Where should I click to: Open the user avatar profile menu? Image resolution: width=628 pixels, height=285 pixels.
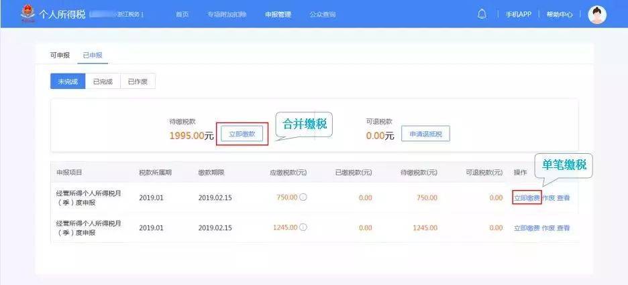click(597, 15)
